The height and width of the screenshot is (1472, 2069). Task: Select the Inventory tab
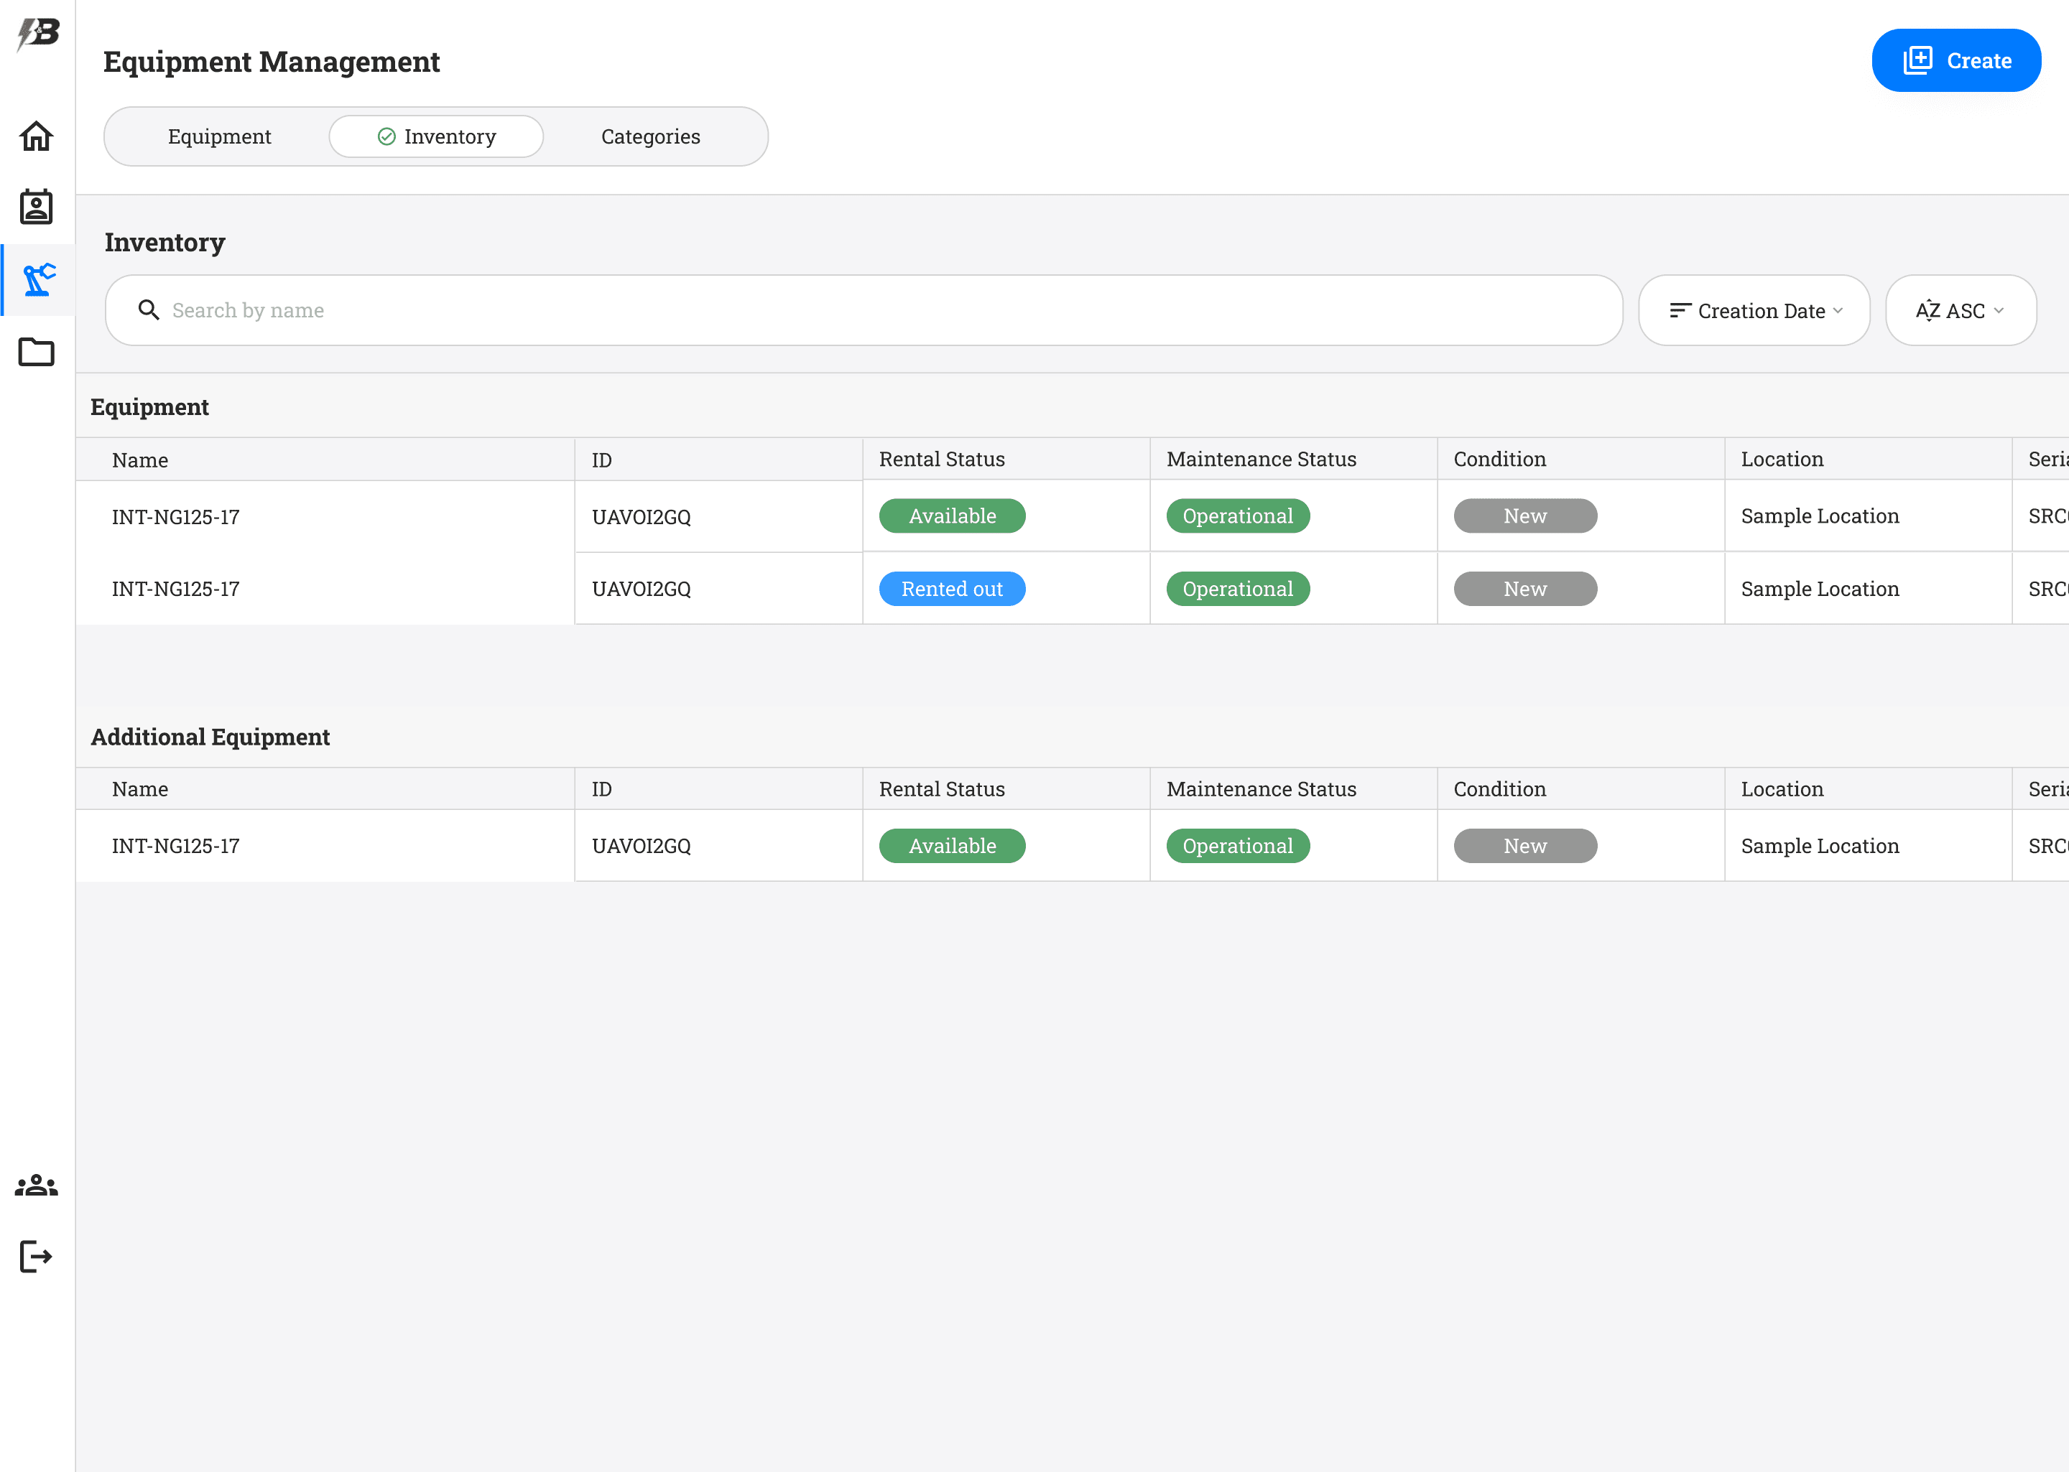(436, 137)
